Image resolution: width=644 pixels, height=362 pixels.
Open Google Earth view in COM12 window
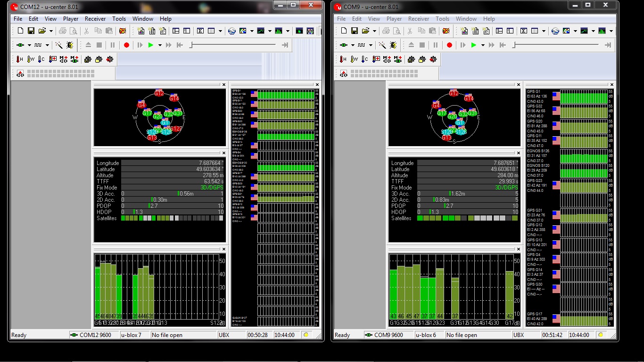coord(231,31)
